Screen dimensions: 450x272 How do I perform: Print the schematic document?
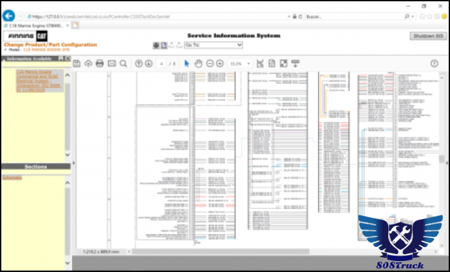(x=100, y=63)
